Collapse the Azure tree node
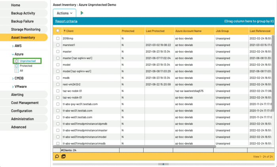The width and height of the screenshot is (277, 167). tap(13, 54)
